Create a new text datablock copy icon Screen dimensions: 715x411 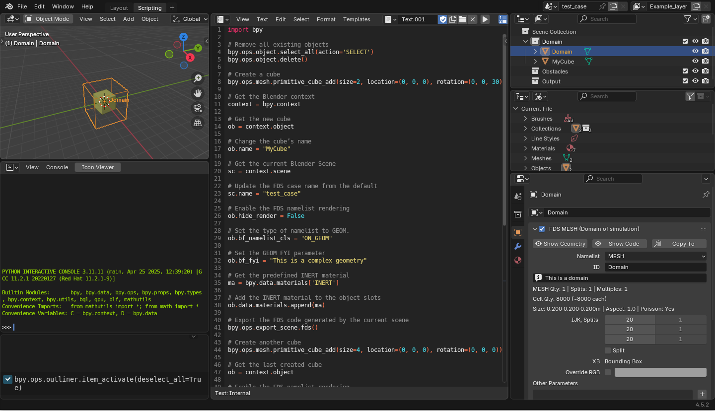pyautogui.click(x=453, y=19)
